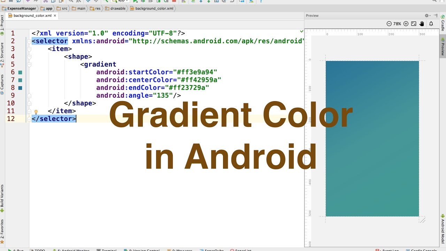Collapse the item tag fold on line 3

[x=29, y=49]
